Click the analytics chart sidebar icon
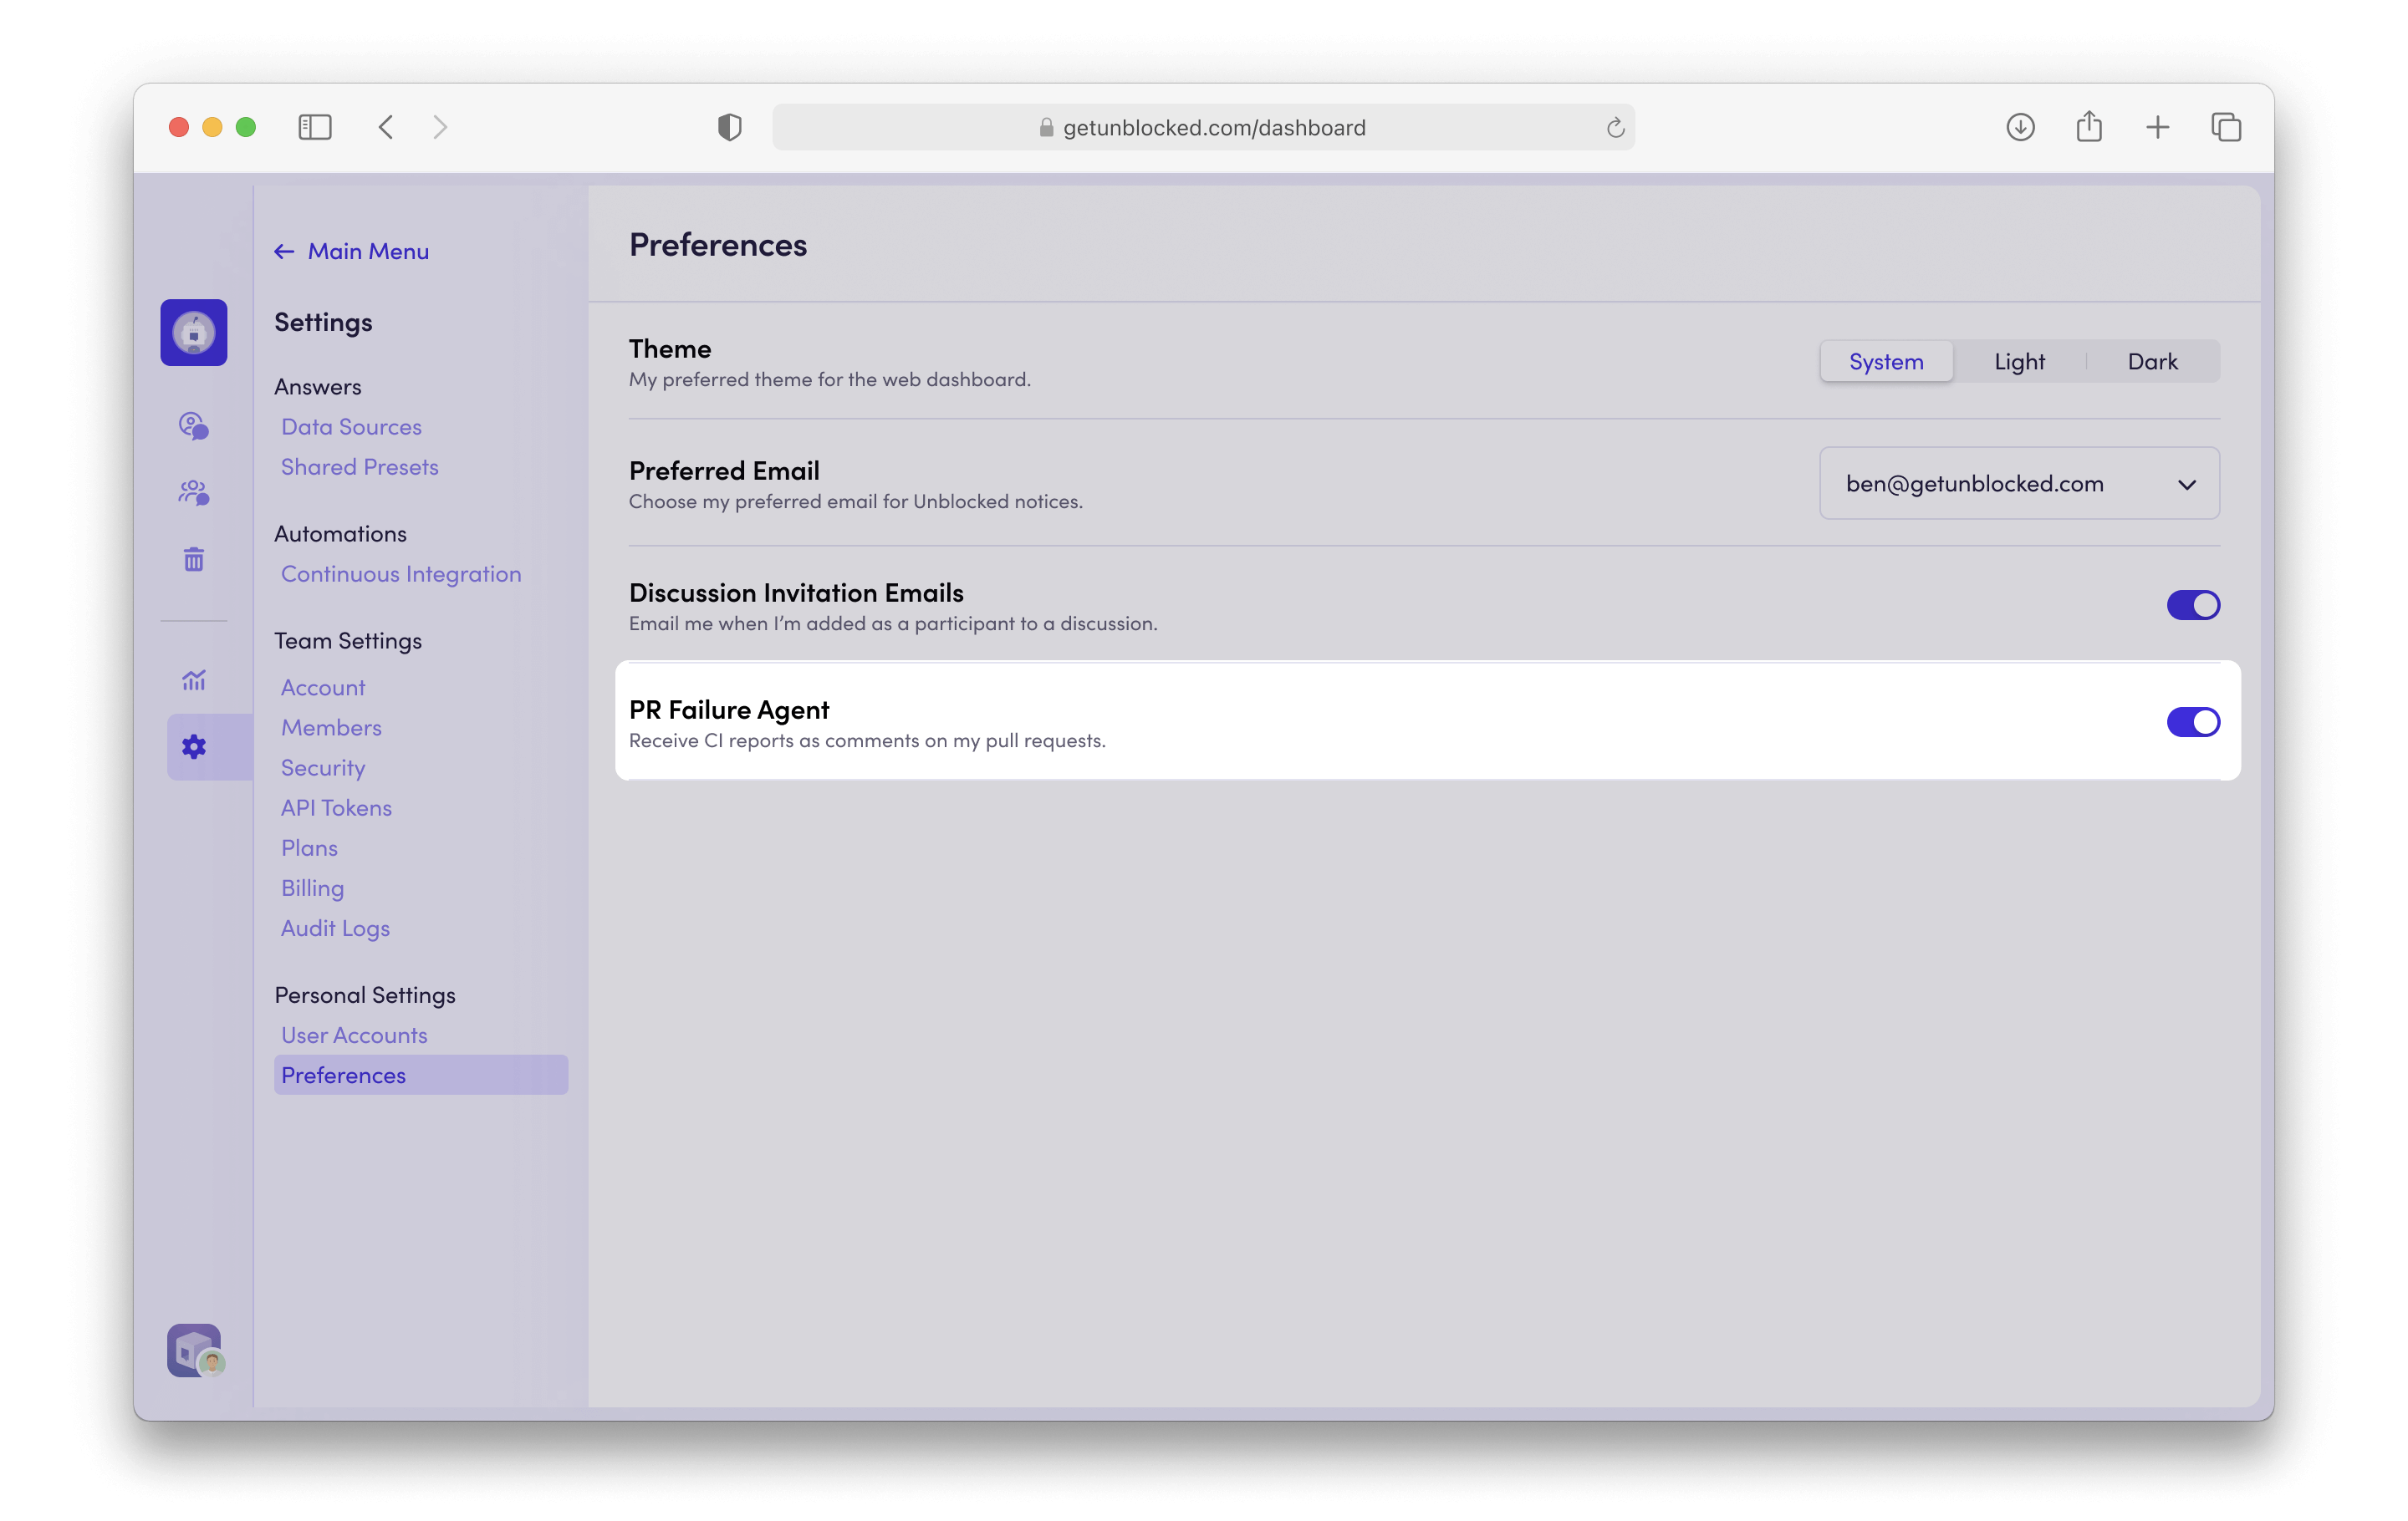This screenshot has width=2408, height=1521. tap(194, 680)
